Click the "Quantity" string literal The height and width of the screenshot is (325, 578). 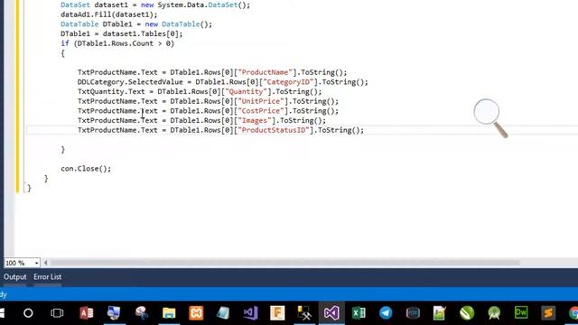[246, 91]
